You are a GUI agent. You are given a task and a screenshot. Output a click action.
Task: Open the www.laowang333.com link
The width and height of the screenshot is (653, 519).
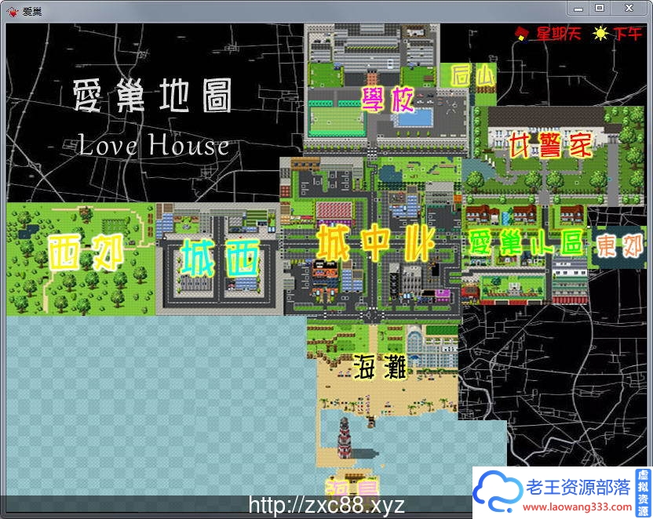click(575, 505)
